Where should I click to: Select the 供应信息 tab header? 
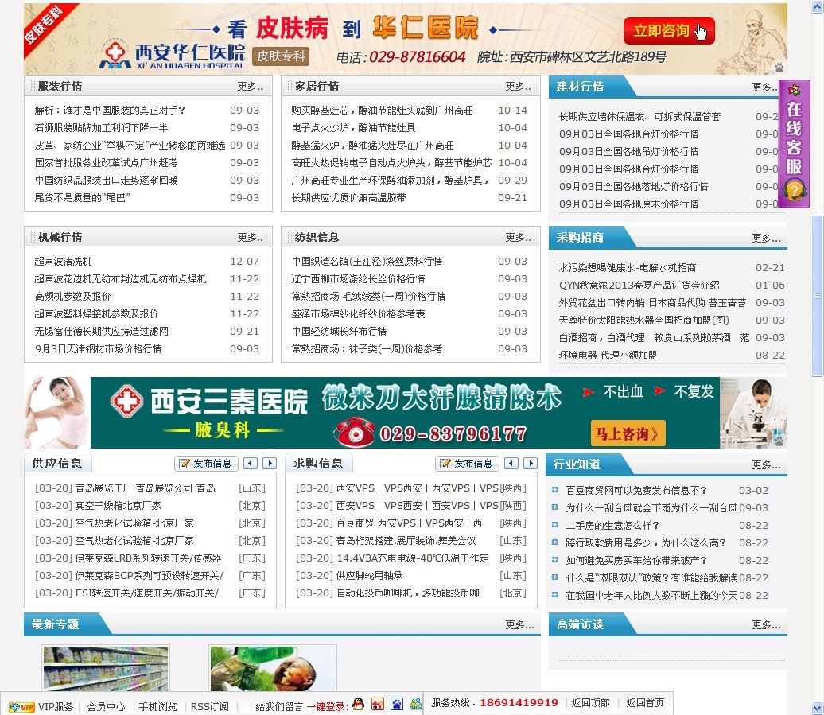[x=58, y=464]
